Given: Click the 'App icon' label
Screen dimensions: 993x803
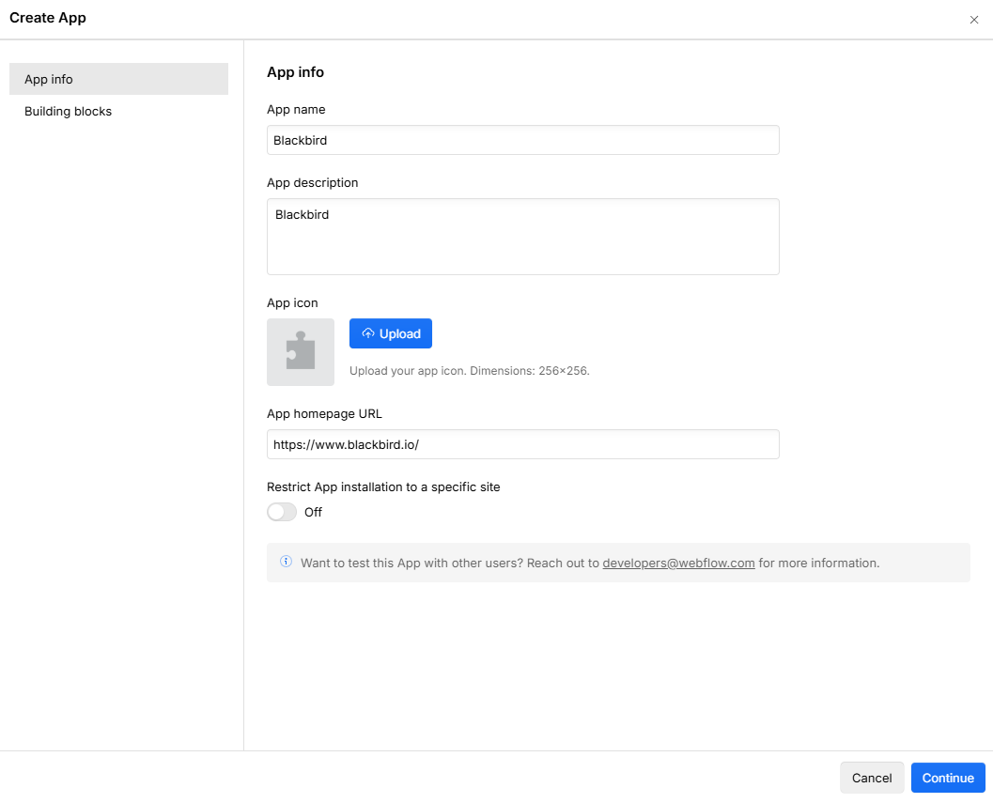Looking at the screenshot, I should coord(292,303).
